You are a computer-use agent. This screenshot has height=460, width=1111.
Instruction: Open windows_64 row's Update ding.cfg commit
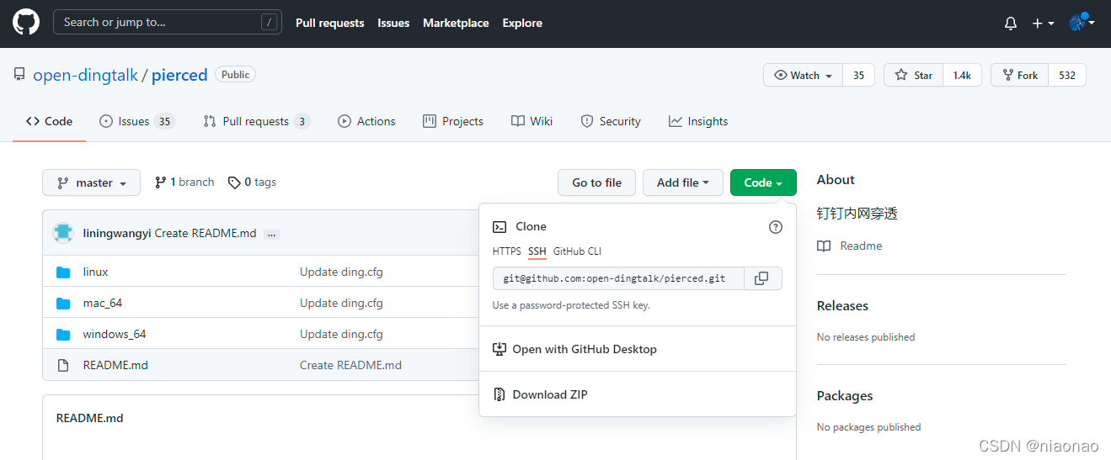point(341,334)
